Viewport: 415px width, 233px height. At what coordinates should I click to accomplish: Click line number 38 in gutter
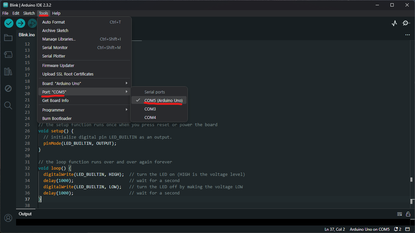point(27,205)
